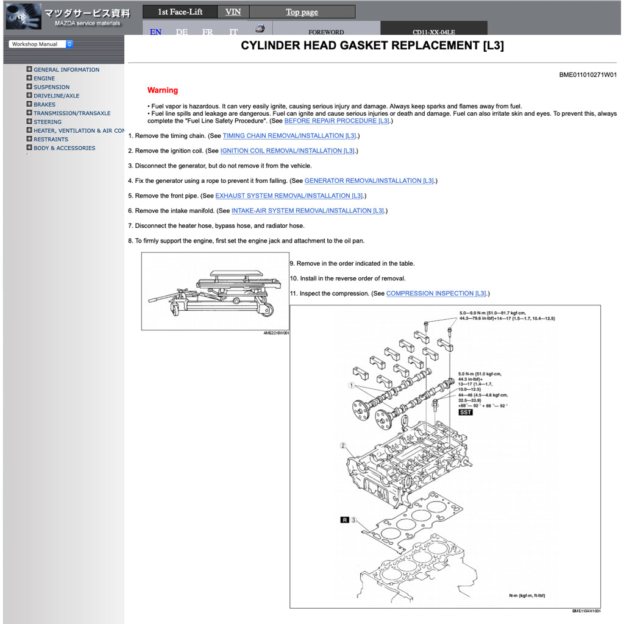Open the Workshop Manual dropdown

click(x=40, y=44)
